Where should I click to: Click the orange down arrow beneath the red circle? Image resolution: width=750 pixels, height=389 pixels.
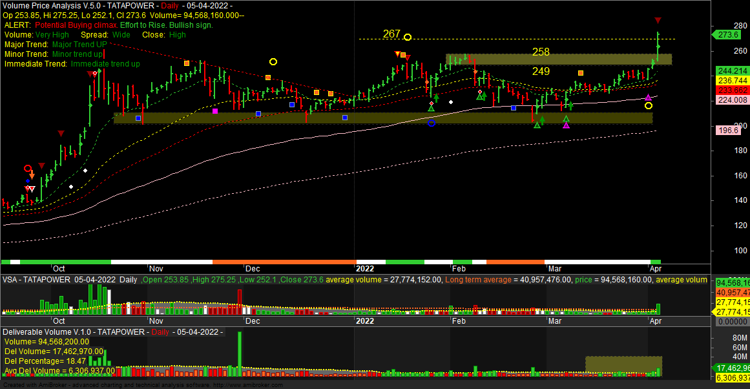point(32,176)
